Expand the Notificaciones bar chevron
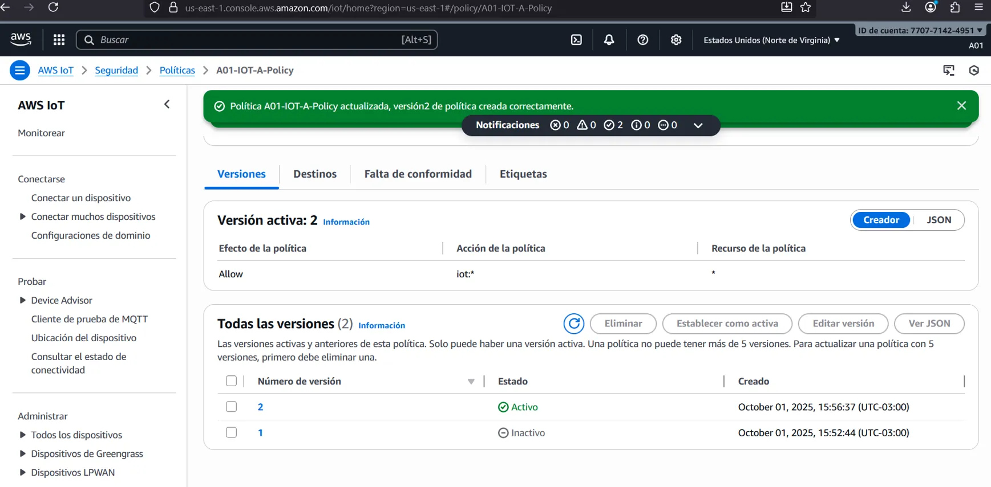This screenshot has width=991, height=487. (x=698, y=125)
